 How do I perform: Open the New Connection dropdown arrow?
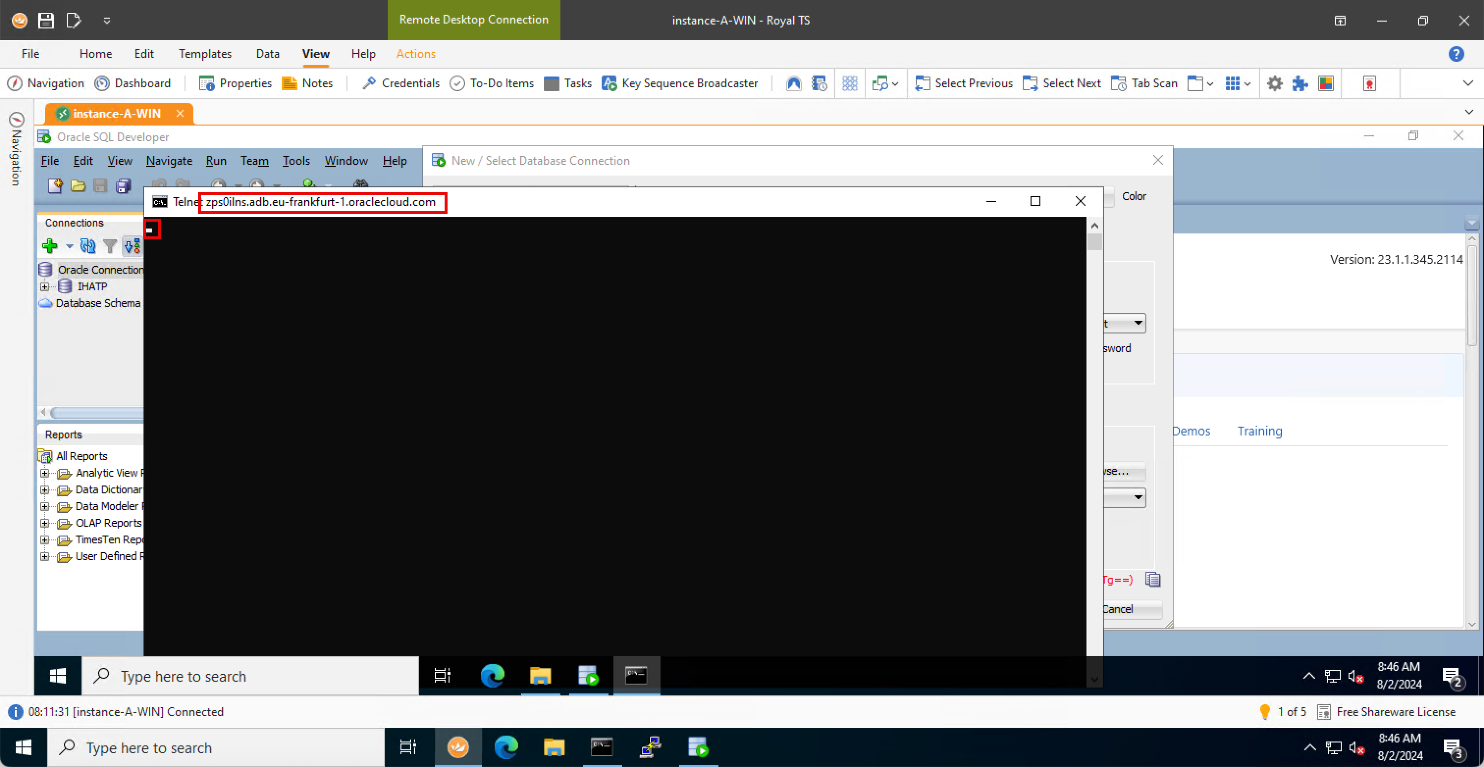pyautogui.click(x=69, y=247)
